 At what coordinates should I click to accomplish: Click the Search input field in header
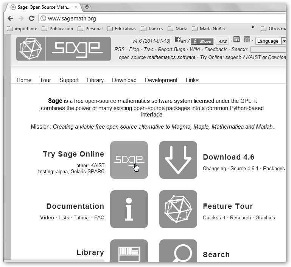268,49
